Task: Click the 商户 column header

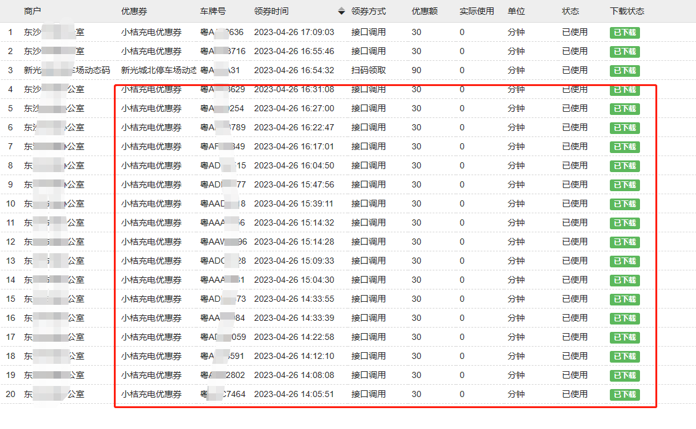Action: point(33,12)
